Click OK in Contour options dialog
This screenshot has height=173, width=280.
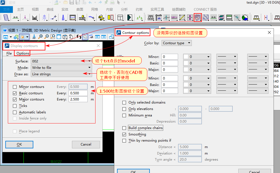point(133,171)
